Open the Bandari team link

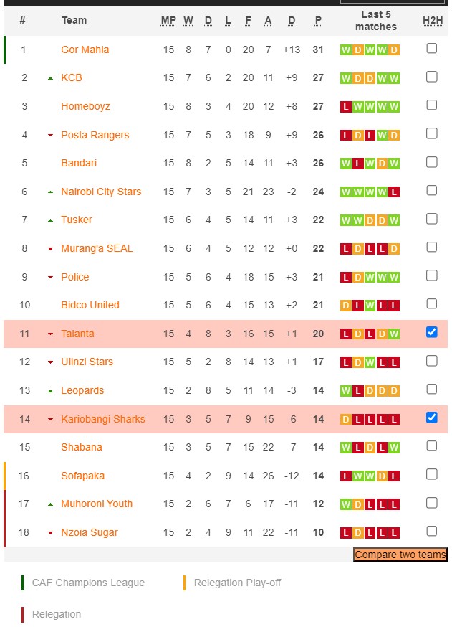(79, 164)
